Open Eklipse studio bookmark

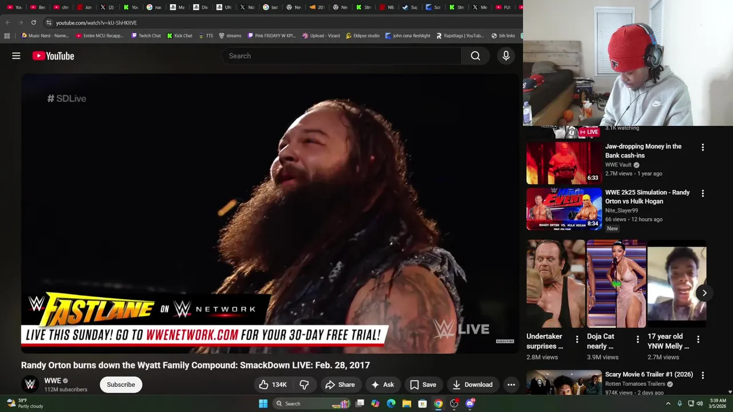(x=362, y=35)
